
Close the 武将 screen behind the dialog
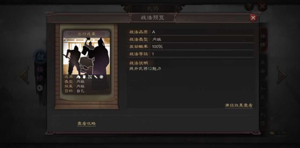(262, 7)
